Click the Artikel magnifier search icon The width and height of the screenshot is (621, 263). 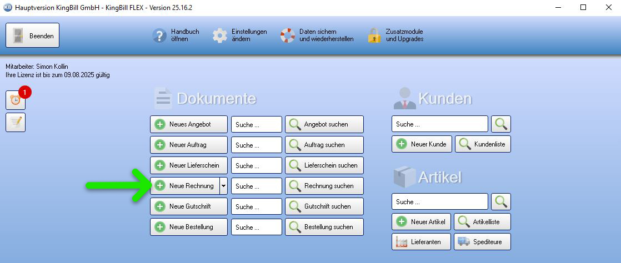click(501, 202)
